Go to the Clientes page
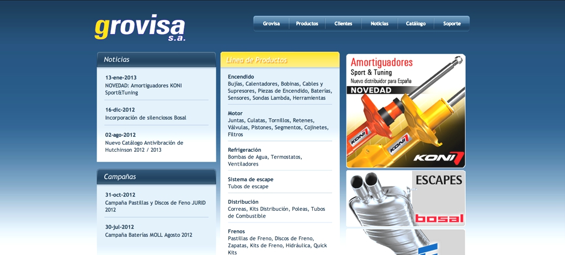The width and height of the screenshot is (565, 255). [343, 23]
